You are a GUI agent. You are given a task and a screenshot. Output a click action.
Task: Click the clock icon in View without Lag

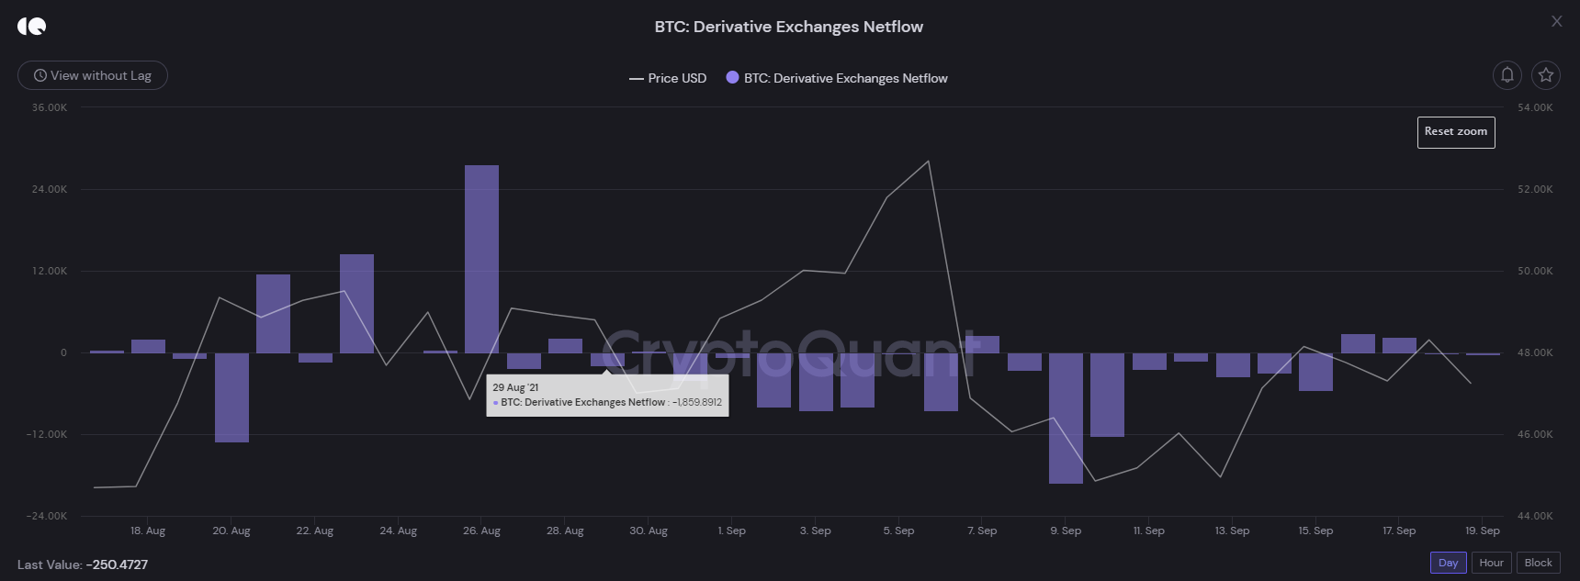[x=40, y=76]
